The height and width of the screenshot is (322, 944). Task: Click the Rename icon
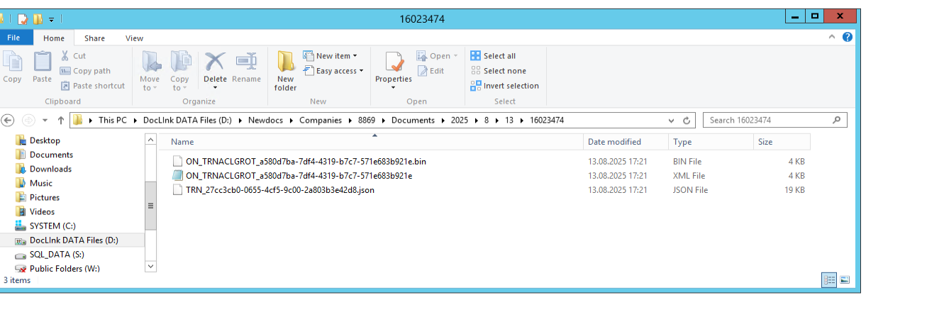coord(246,62)
